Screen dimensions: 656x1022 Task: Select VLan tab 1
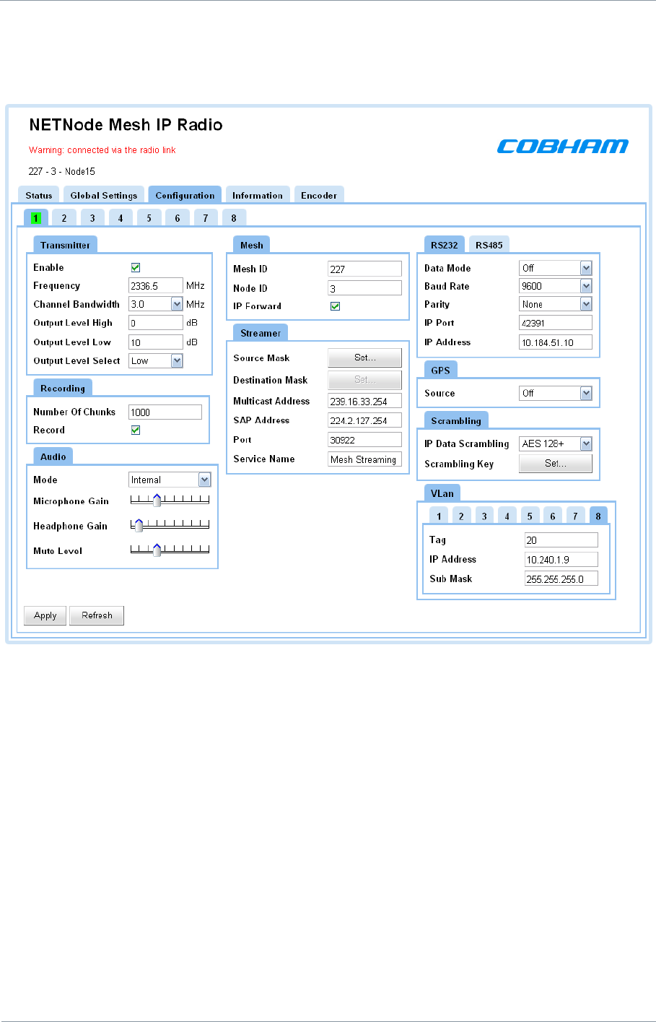coord(439,516)
